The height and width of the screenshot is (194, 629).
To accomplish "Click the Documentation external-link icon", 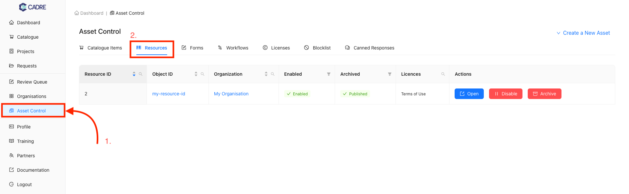I will coord(11,170).
